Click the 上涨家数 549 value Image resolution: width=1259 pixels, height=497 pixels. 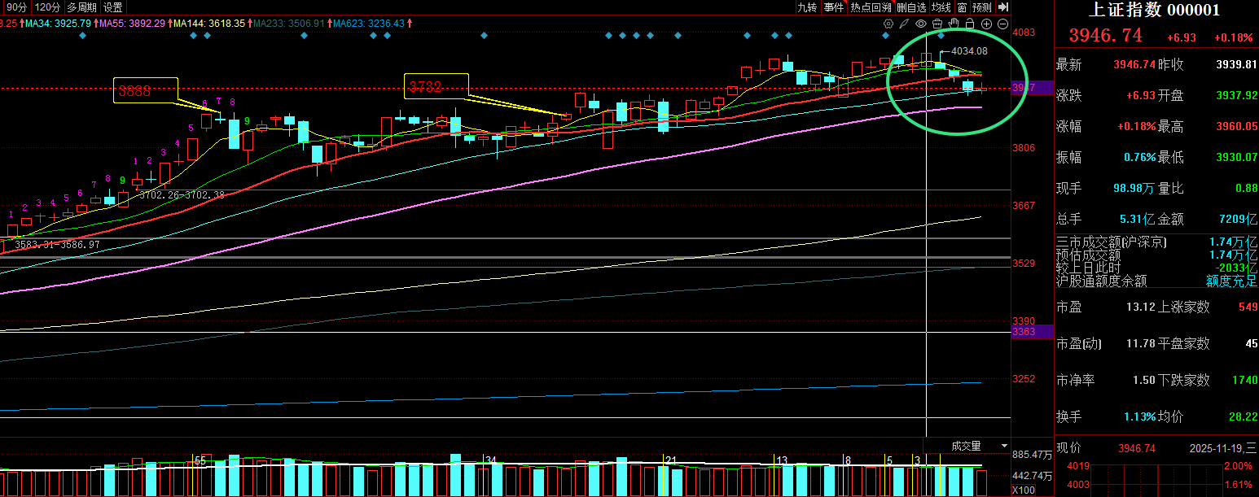coord(1248,307)
